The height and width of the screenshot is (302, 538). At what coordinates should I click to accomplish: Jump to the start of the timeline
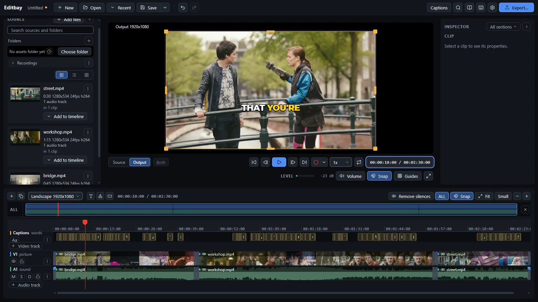[x=254, y=162]
